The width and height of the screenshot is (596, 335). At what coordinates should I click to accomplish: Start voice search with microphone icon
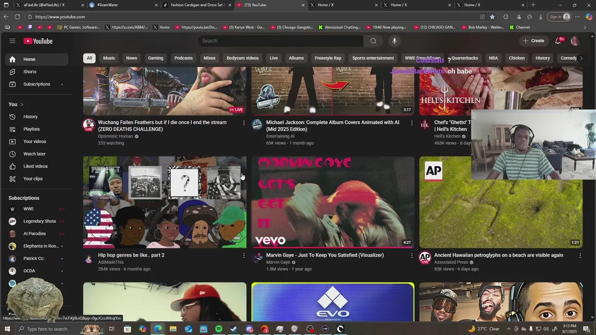(x=394, y=41)
